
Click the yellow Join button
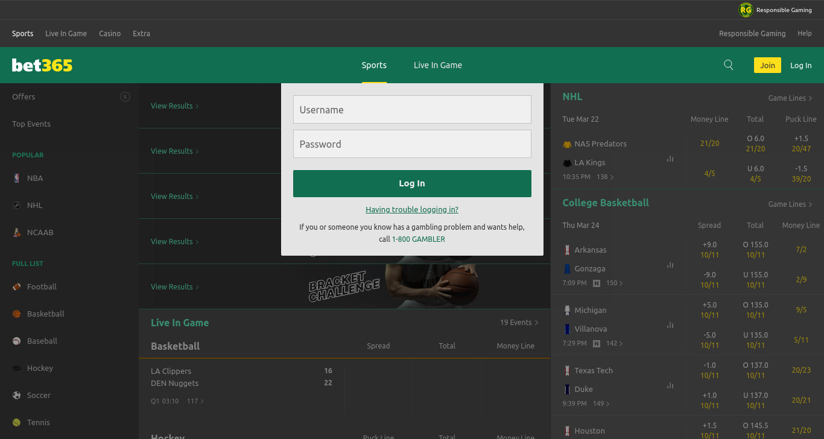pyautogui.click(x=767, y=65)
